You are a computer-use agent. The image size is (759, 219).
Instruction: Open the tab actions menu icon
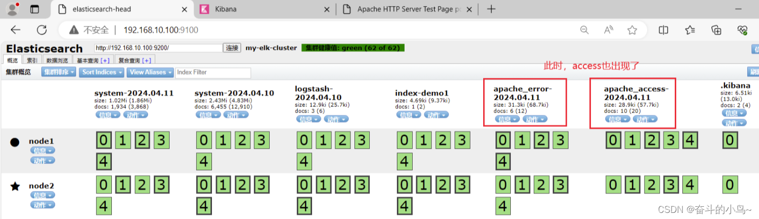35,9
